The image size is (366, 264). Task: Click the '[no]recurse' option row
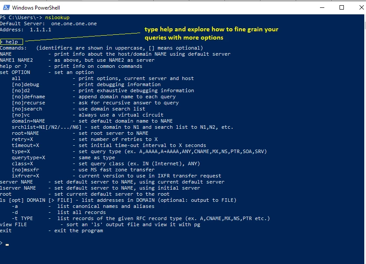pos(95,103)
